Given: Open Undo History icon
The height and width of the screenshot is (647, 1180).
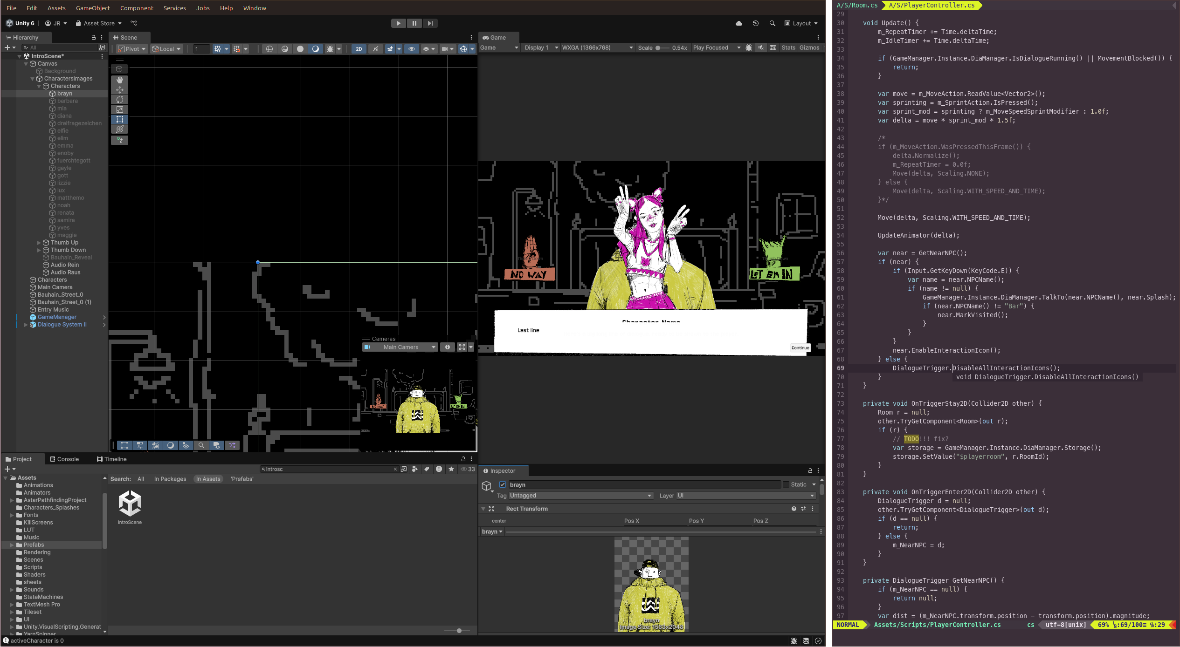Looking at the screenshot, I should point(756,23).
